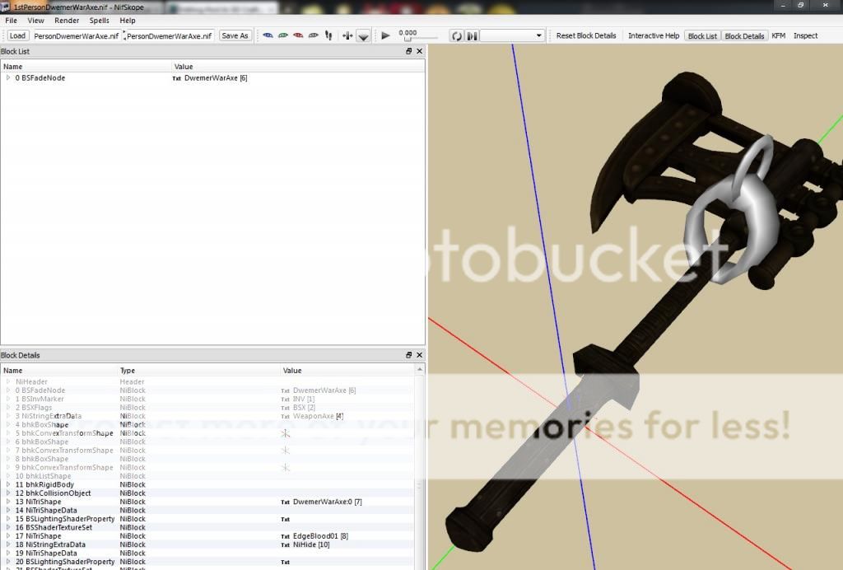Close the Block List panel

point(419,51)
